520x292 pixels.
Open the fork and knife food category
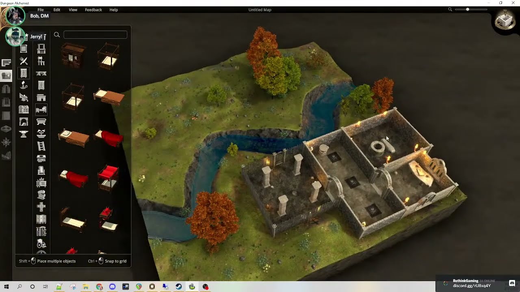(x=24, y=61)
